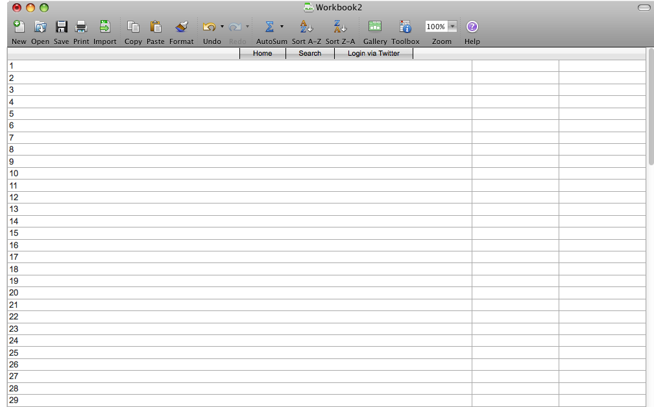
Task: Click the Login via Twitter button
Action: [374, 53]
